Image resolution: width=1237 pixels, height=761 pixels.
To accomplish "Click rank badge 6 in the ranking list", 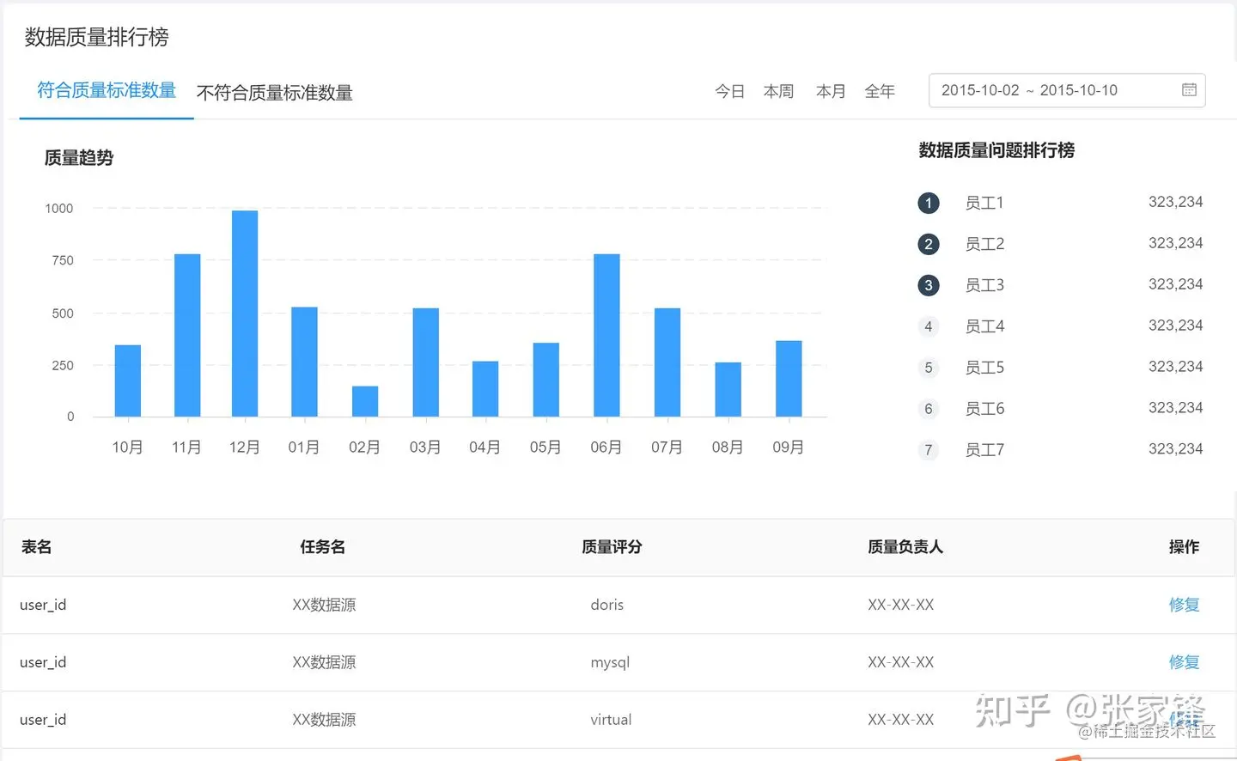I will [x=929, y=409].
